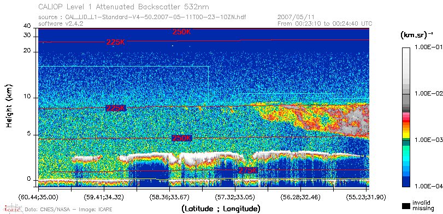Click the '(59.41;34.32)' coordinate label
The height and width of the screenshot is (214, 443).
(104, 197)
